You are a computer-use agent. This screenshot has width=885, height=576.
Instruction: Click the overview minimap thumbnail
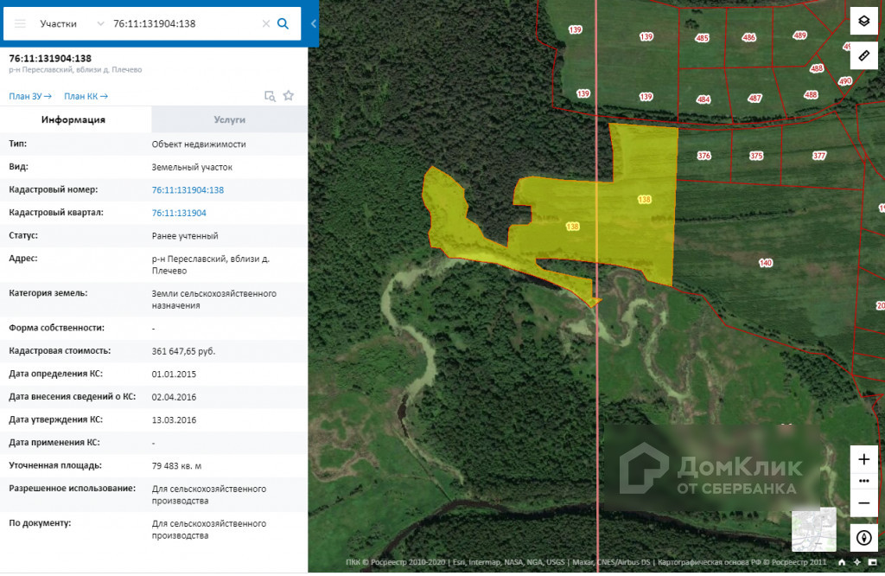pos(813,529)
